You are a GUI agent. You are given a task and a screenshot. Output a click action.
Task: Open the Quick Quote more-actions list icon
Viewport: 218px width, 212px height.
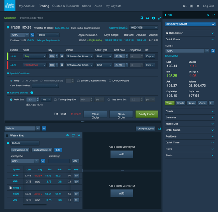coord(211,103)
